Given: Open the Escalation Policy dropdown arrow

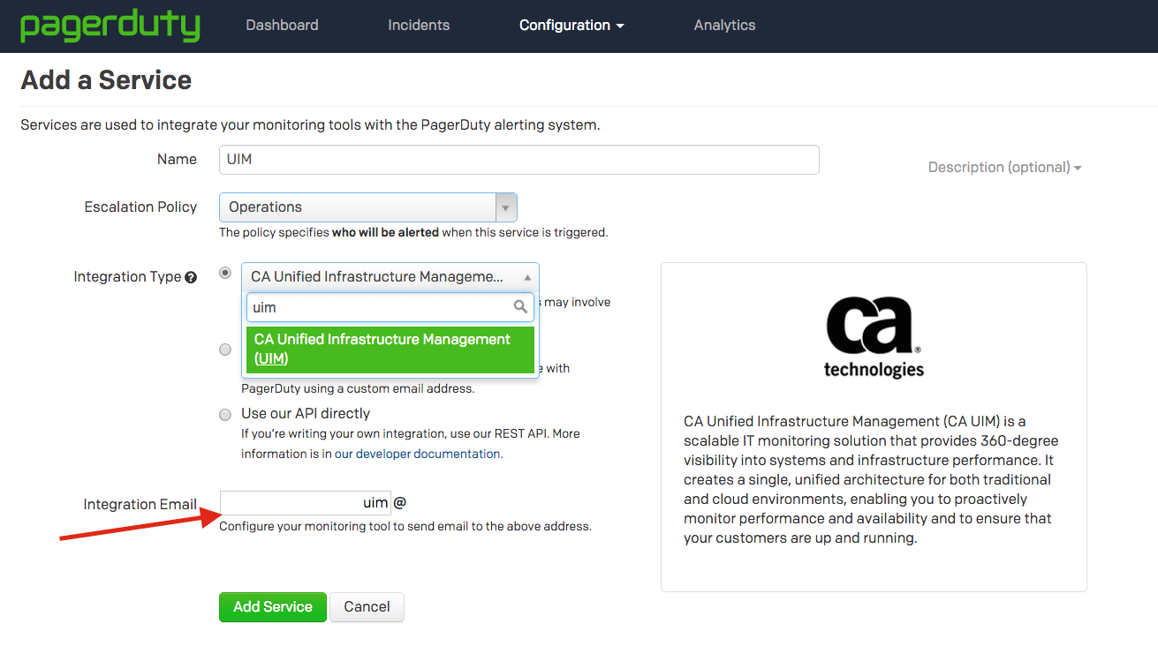Looking at the screenshot, I should pos(505,207).
